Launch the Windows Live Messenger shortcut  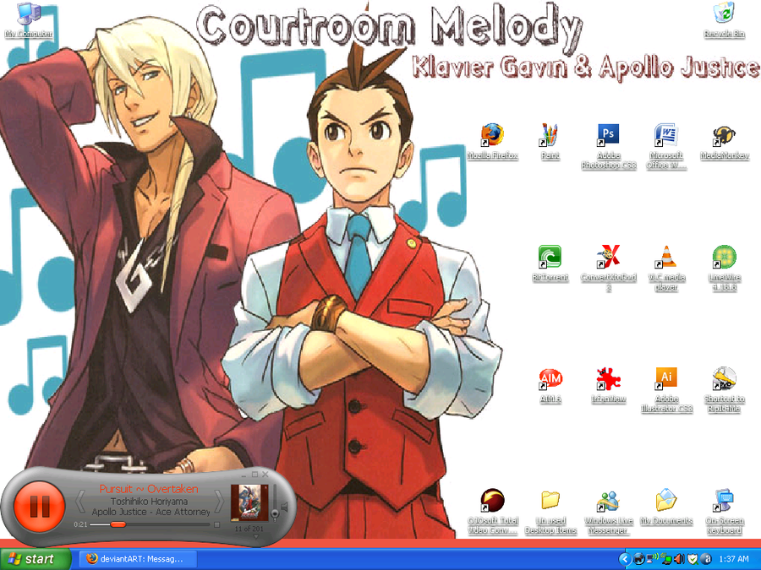609,512
